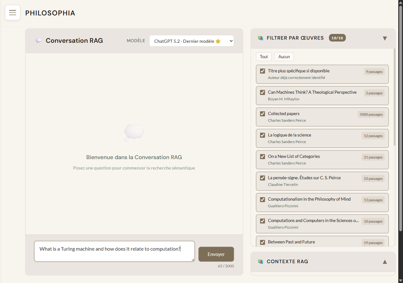Select the La pensée-signe work entry

click(x=304, y=178)
